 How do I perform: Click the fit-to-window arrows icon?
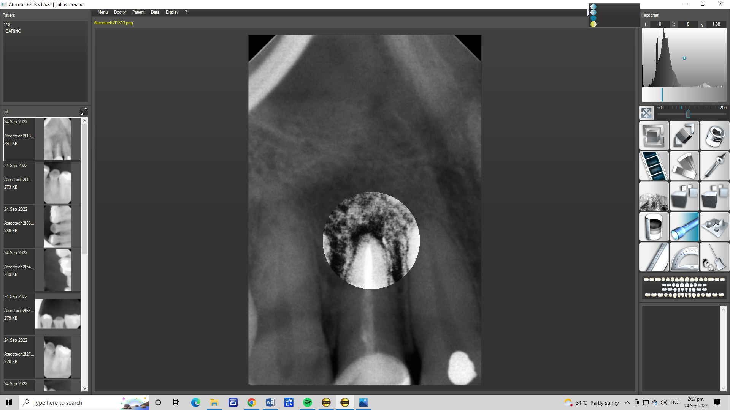coord(646,113)
